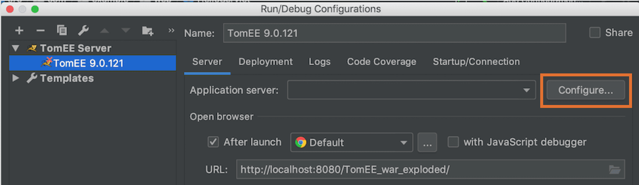Screen dimensions: 639x185
Task: Remove selected configuration with minus icon
Action: coord(41,31)
